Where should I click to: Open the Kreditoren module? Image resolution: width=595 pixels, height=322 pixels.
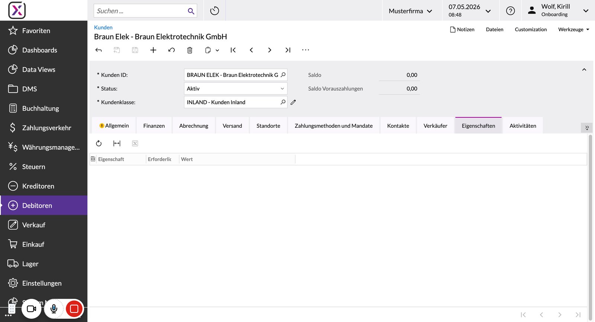44,186
